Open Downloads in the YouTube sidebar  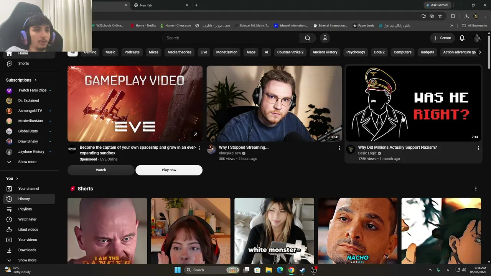click(x=29, y=250)
